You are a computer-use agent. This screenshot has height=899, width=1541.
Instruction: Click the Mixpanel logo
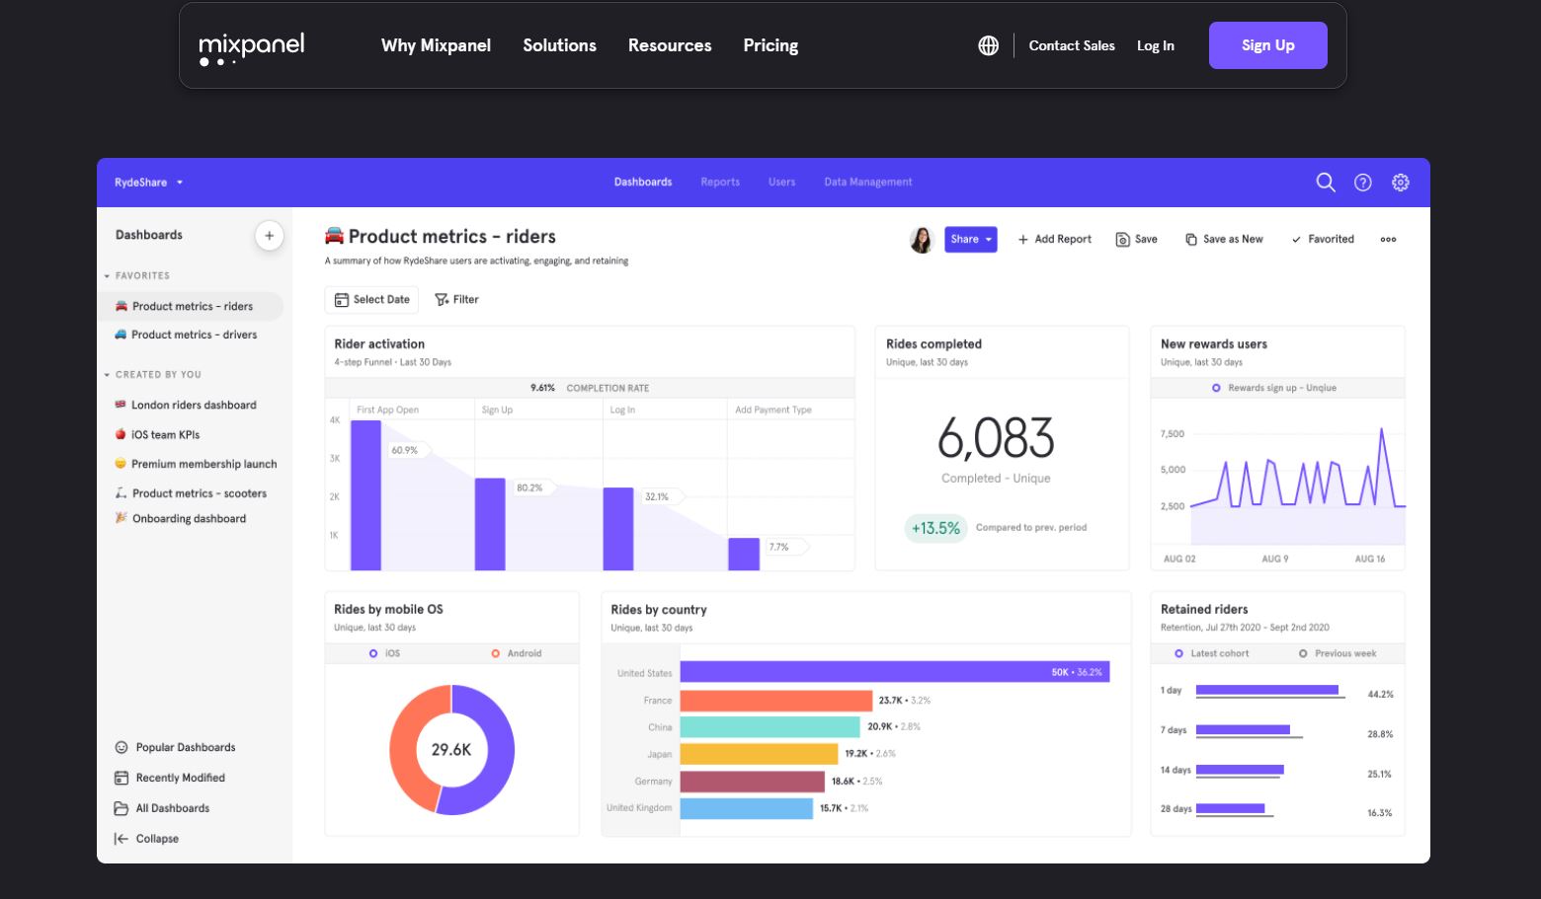tap(252, 48)
